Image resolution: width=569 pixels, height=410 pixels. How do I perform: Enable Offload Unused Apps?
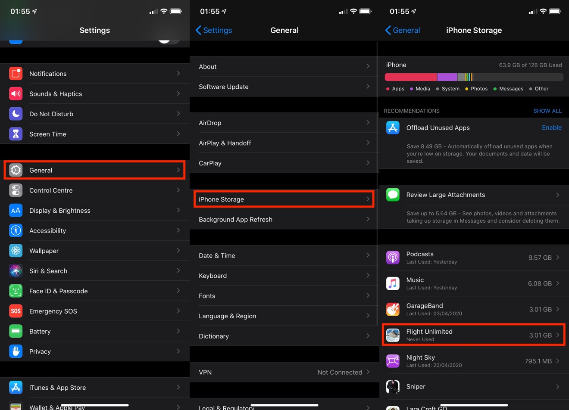[551, 127]
